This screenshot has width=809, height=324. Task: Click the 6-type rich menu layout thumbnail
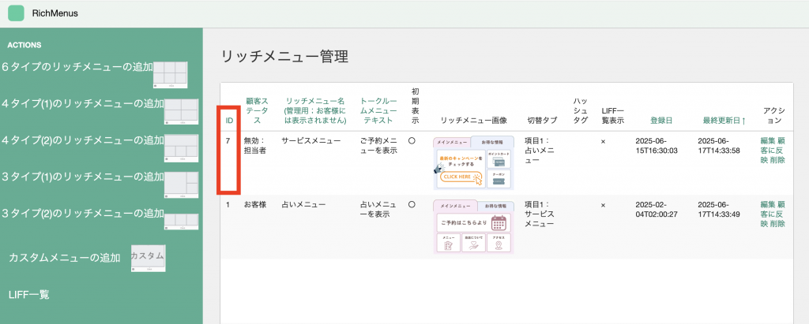[171, 74]
